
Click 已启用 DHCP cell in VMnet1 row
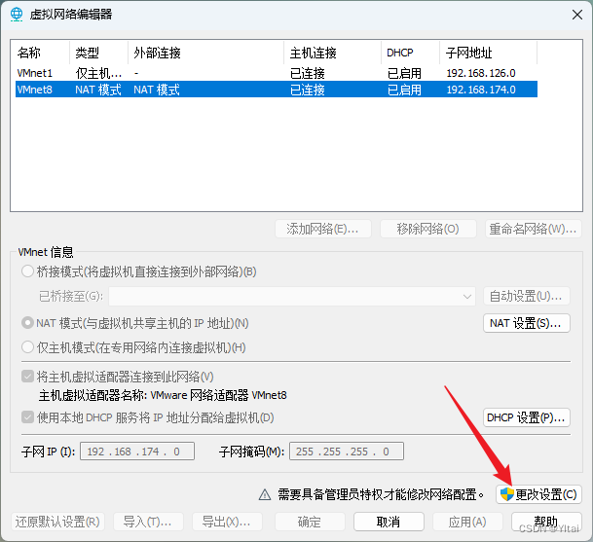tap(404, 73)
